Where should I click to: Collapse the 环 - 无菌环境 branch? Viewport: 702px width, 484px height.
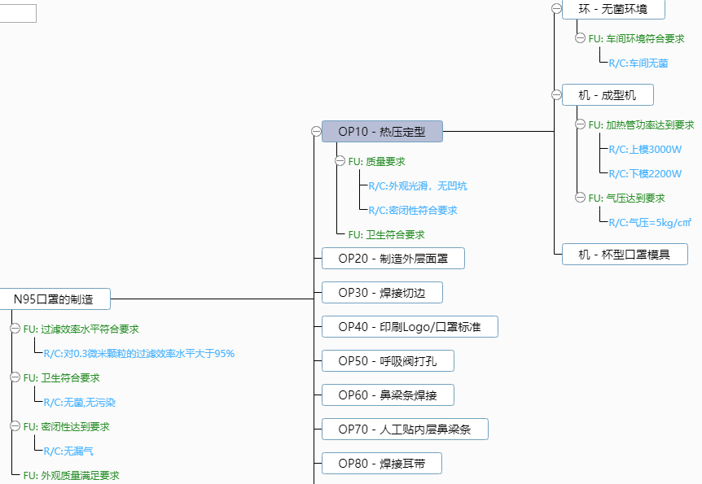coord(556,9)
